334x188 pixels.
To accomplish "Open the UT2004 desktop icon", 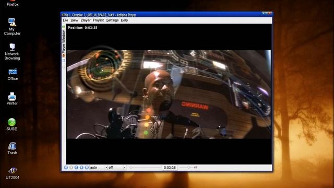I will pyautogui.click(x=13, y=173).
